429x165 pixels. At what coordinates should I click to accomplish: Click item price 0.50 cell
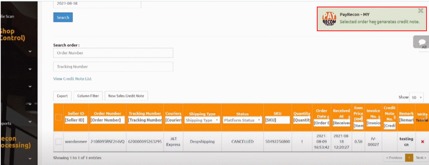pyautogui.click(x=359, y=142)
